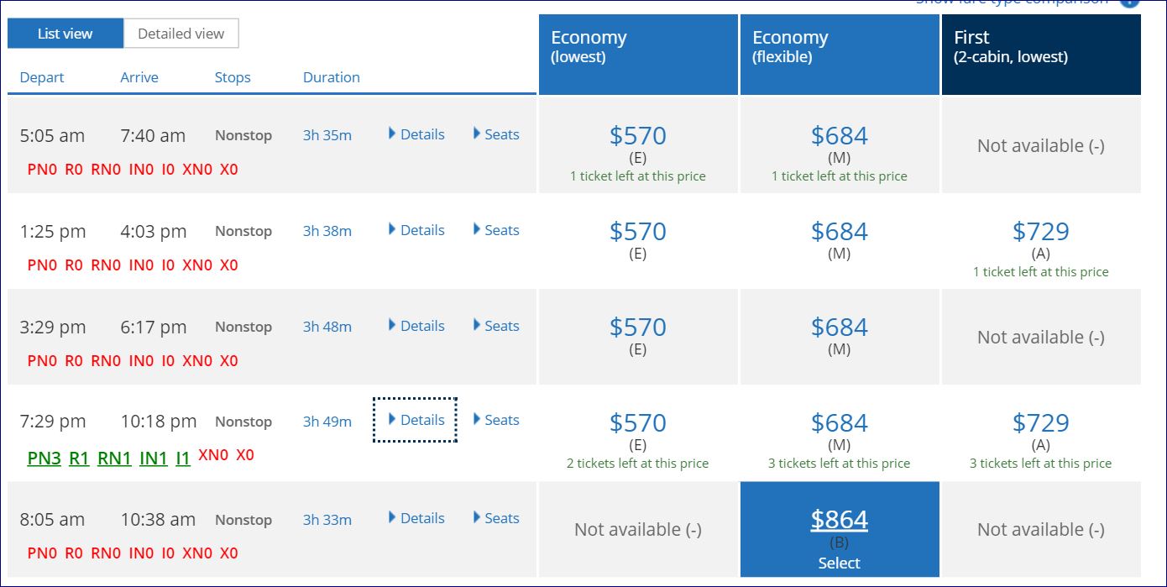This screenshot has width=1167, height=587.
Task: Sort flights by Duration column
Action: [x=331, y=77]
